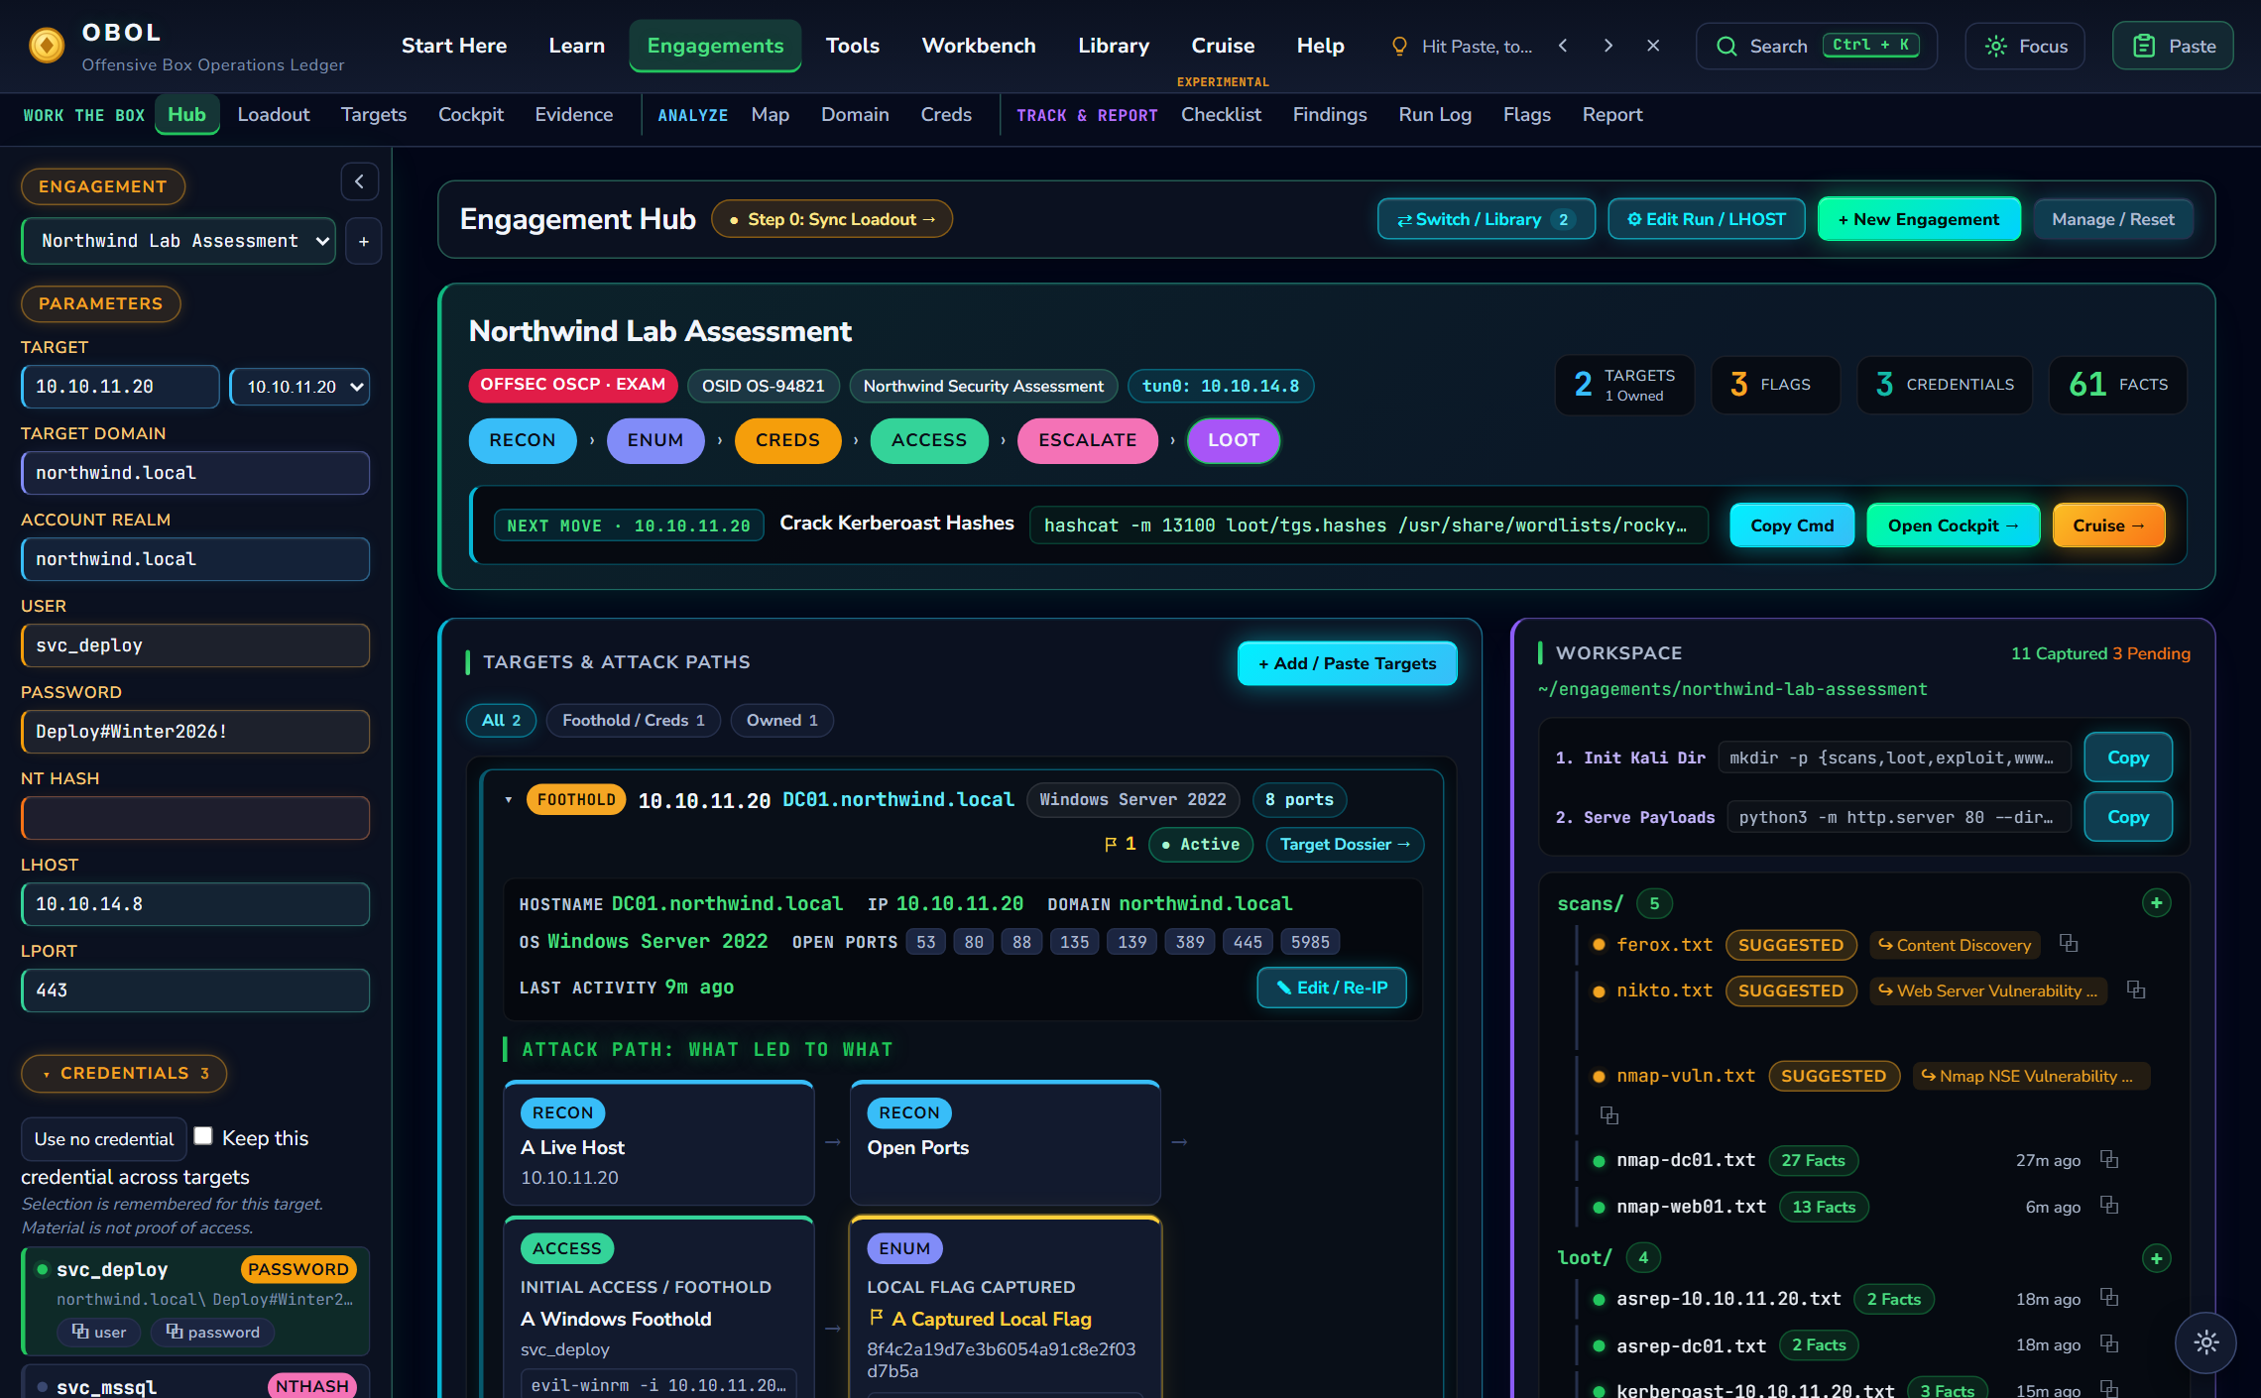This screenshot has width=2261, height=1398.
Task: Copy icon for nmap-dc01.txt row
Action: [2109, 1159]
